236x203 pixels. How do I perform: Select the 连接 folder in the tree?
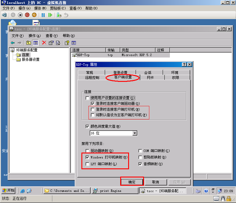[x=25, y=55]
